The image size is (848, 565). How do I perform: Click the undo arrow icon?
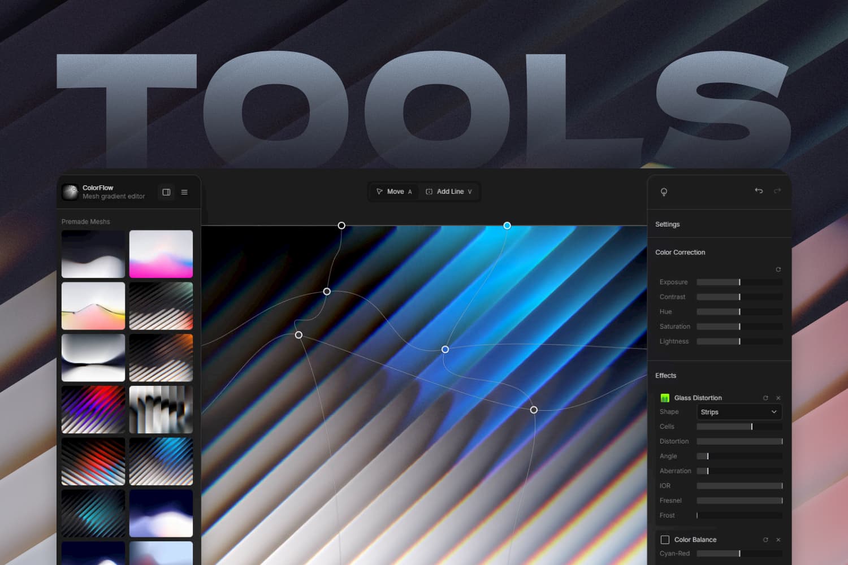[759, 191]
